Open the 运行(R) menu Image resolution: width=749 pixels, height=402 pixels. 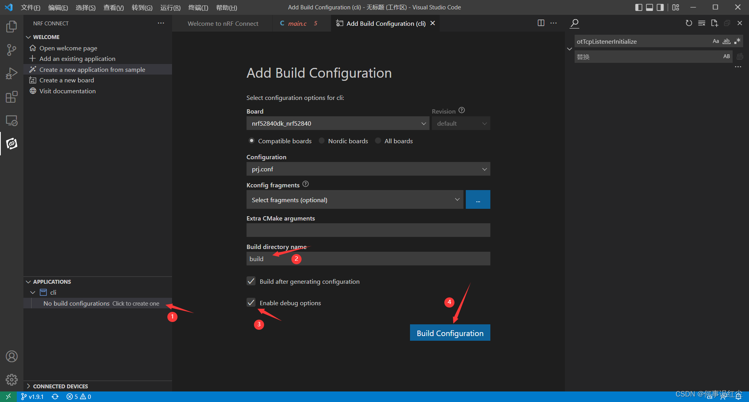pyautogui.click(x=170, y=7)
